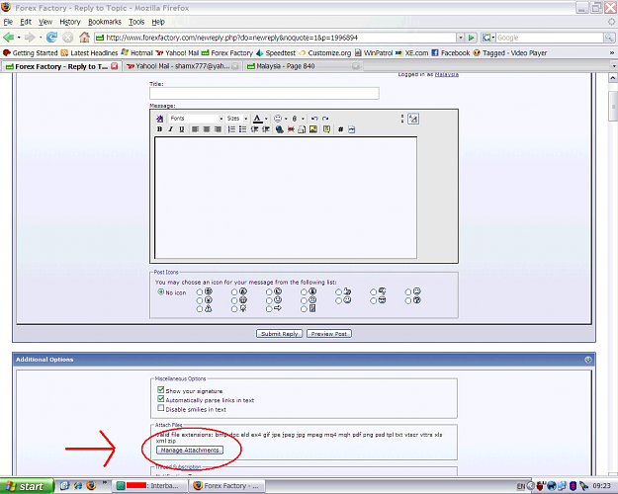Screen dimensions: 618x494
Task: Switch editor mode with top-right icon
Action: tap(413, 119)
